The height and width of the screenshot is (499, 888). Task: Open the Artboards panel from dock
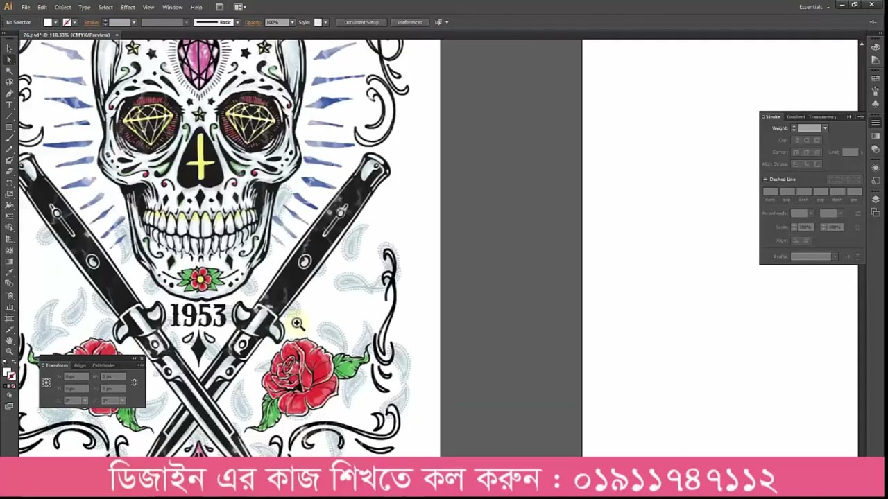pyautogui.click(x=876, y=212)
